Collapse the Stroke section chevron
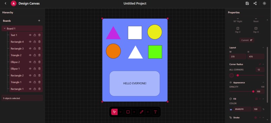The image size is (271, 123). pos(263,118)
